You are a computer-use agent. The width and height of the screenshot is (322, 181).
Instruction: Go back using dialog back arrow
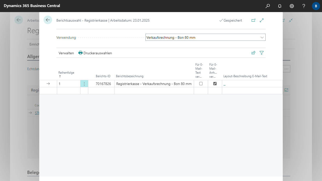(48, 20)
